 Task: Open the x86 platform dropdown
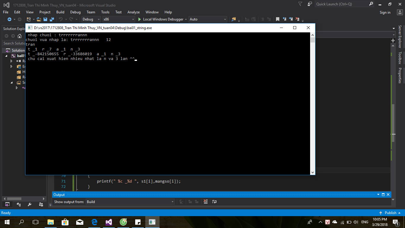[118, 19]
